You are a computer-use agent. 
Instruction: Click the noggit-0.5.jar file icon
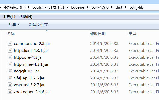click(10, 71)
